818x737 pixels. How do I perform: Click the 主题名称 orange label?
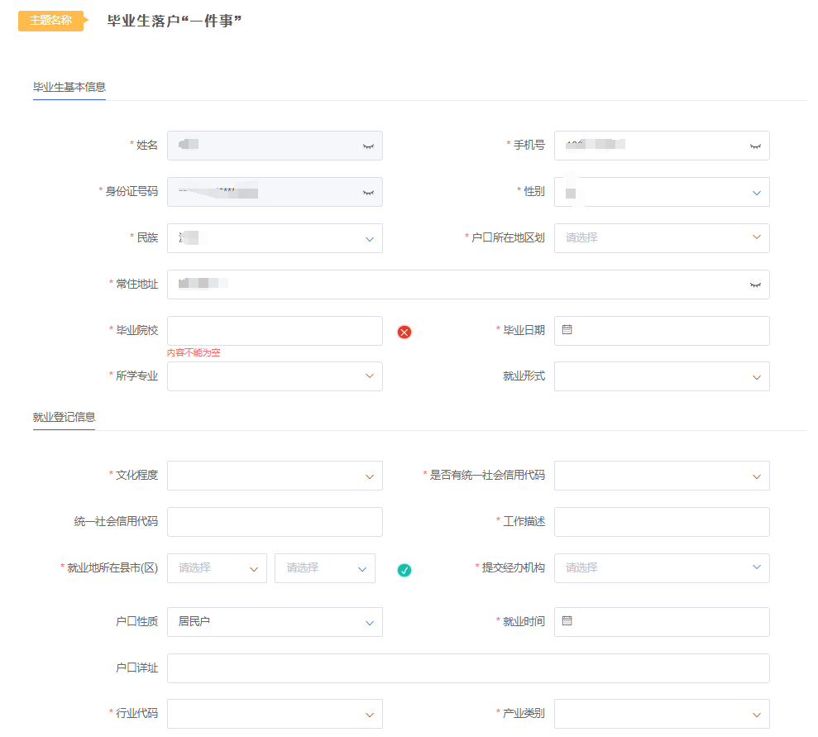[x=51, y=21]
